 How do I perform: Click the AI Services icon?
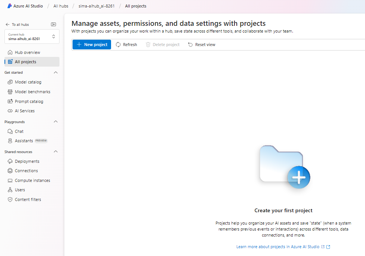click(10, 111)
